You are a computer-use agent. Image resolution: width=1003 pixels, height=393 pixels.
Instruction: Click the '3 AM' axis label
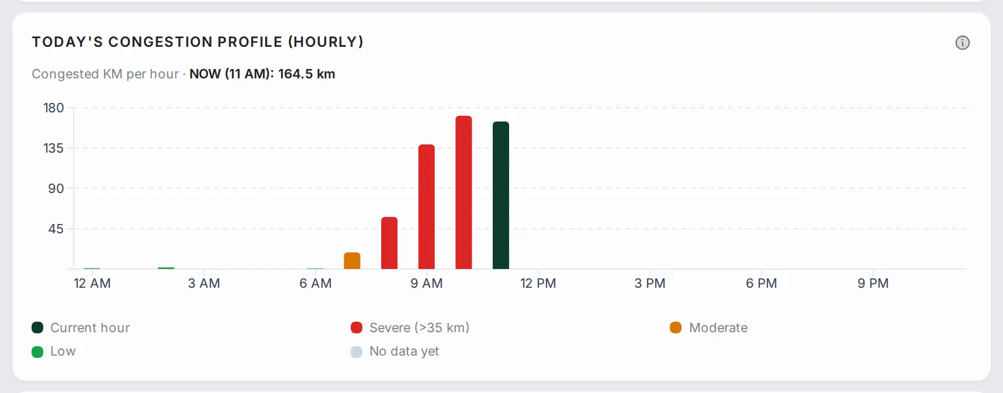(x=204, y=284)
